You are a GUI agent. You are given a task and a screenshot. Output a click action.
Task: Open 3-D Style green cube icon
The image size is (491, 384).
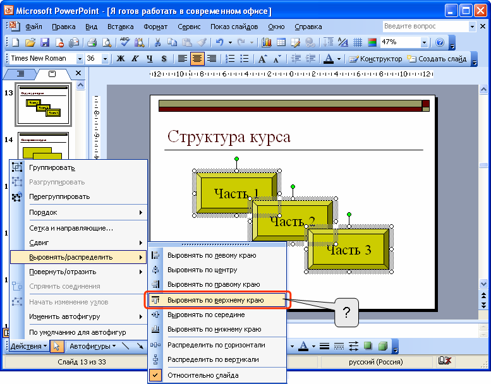click(x=383, y=346)
